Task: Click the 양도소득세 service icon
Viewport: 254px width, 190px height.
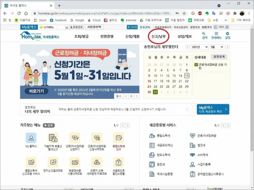Action: 152,155
